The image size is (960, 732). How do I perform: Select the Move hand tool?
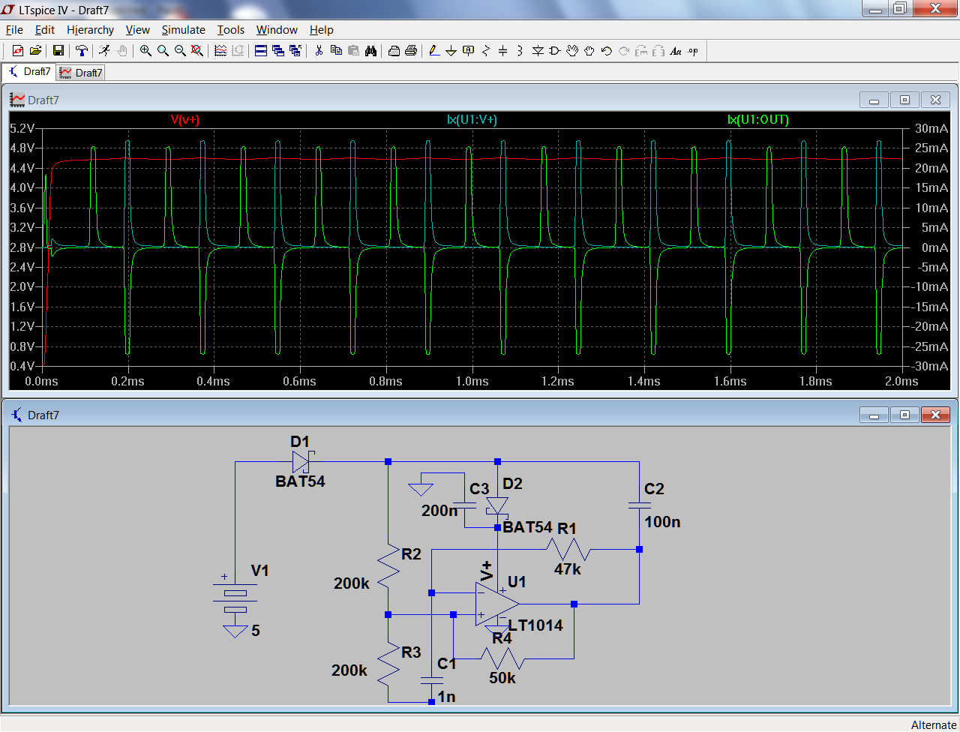coord(572,50)
